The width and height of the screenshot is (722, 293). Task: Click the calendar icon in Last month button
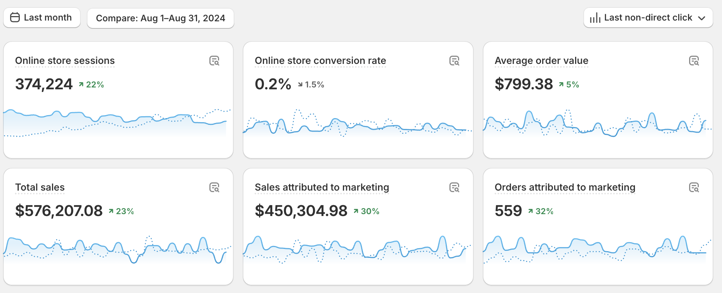pyautogui.click(x=15, y=18)
